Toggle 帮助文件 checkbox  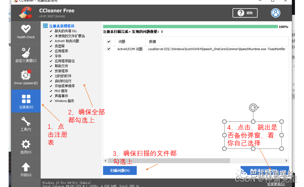[x=51, y=66]
